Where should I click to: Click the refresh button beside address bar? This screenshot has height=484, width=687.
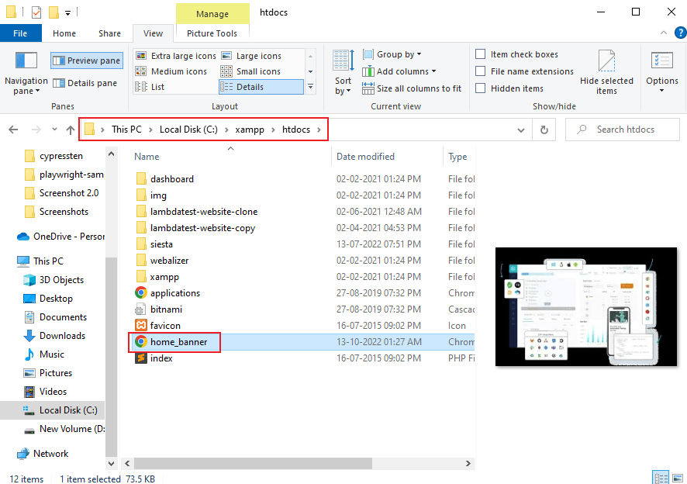coord(544,130)
